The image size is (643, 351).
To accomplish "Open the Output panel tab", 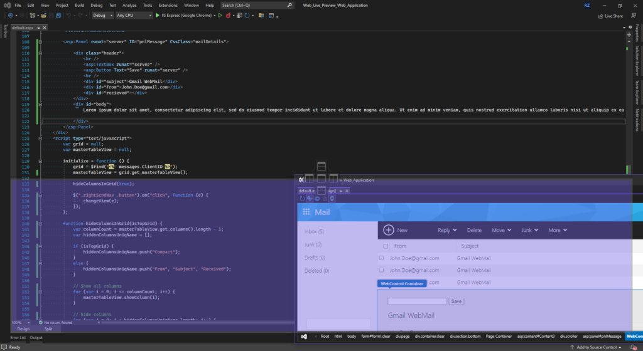I will point(36,338).
